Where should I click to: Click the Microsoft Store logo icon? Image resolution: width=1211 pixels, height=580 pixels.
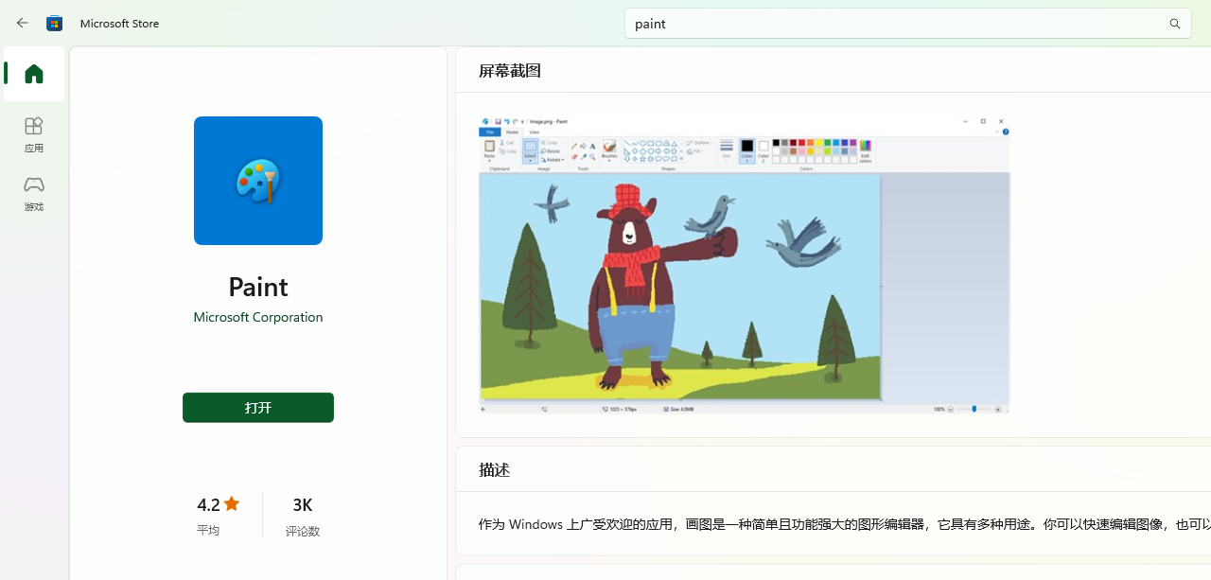[x=55, y=23]
